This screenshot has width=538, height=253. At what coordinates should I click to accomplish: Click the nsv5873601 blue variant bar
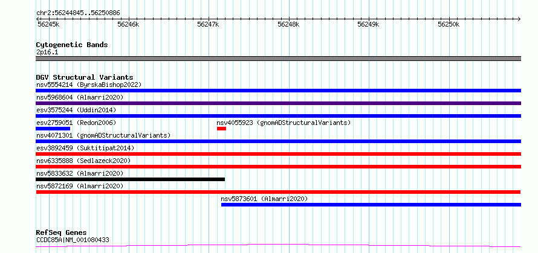[371, 205]
